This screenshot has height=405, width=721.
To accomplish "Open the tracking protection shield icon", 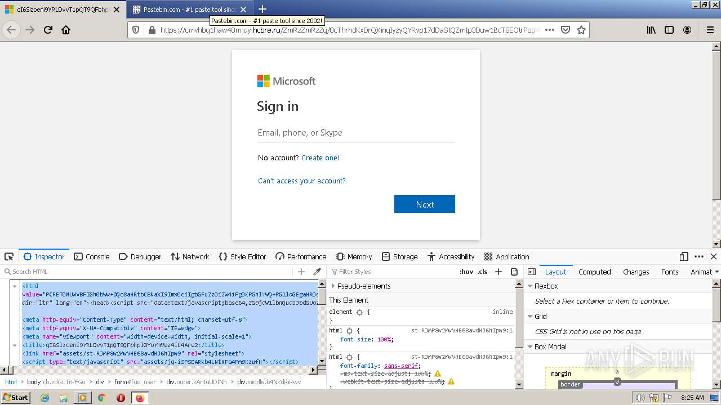I will coord(136,30).
